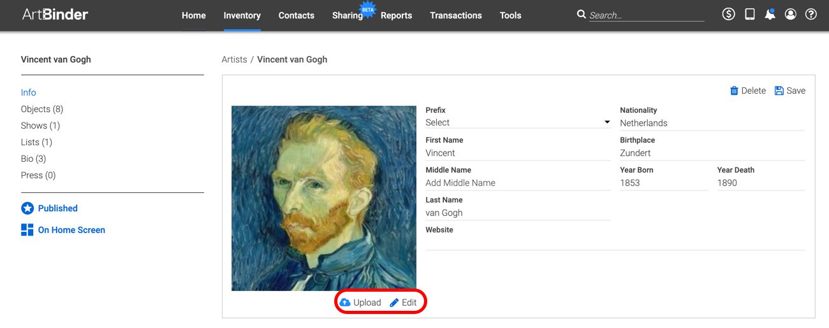Open Objects (8) in sidebar
This screenshot has height=328, width=829.
[x=42, y=109]
